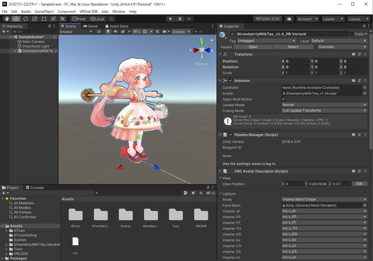Open Plastic SCM

click(x=268, y=19)
